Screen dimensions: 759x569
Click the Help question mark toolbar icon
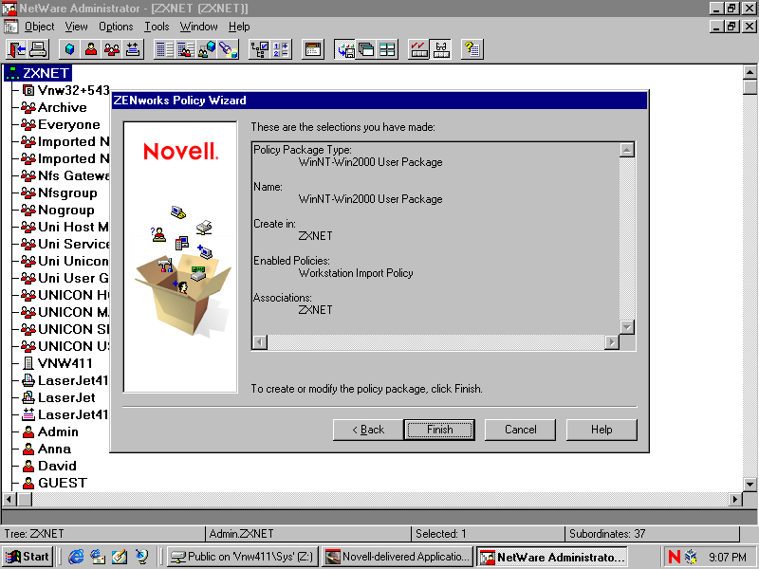coord(472,49)
